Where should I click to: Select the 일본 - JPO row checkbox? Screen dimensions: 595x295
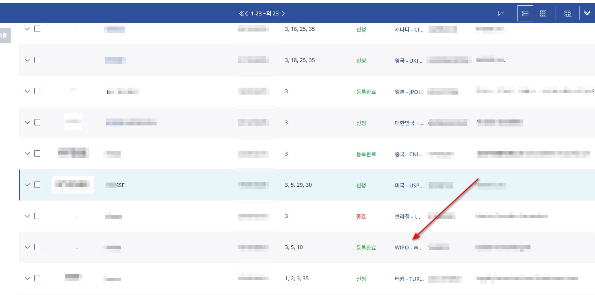37,91
